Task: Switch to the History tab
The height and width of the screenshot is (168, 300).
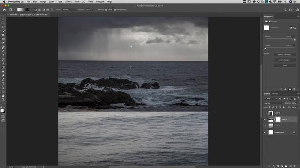Action: [275, 94]
